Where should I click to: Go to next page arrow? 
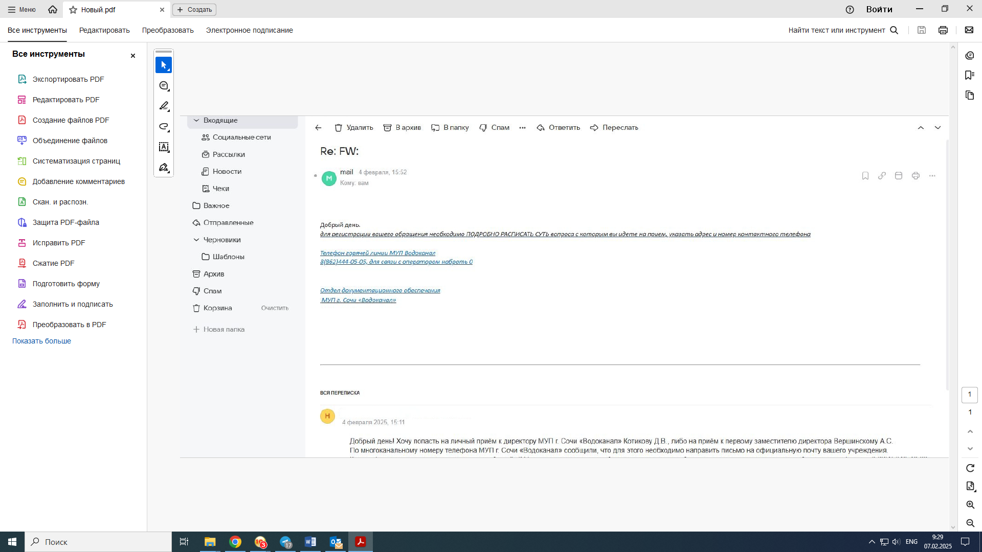point(970,449)
